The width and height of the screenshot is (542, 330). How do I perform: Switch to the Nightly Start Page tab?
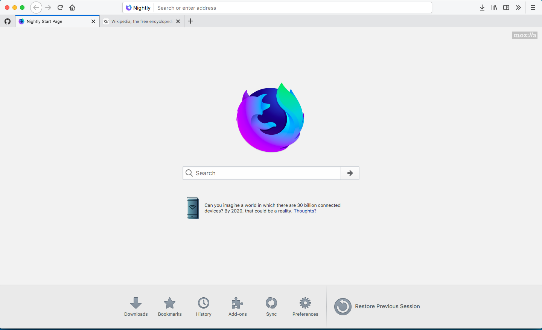click(x=57, y=21)
